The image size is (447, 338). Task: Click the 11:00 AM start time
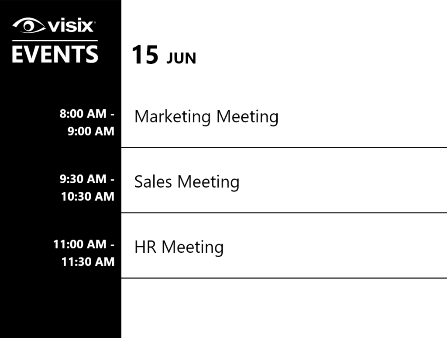[x=80, y=244]
